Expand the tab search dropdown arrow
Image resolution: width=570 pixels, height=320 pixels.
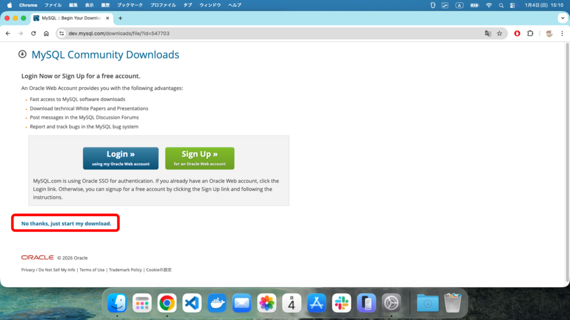(x=562, y=18)
